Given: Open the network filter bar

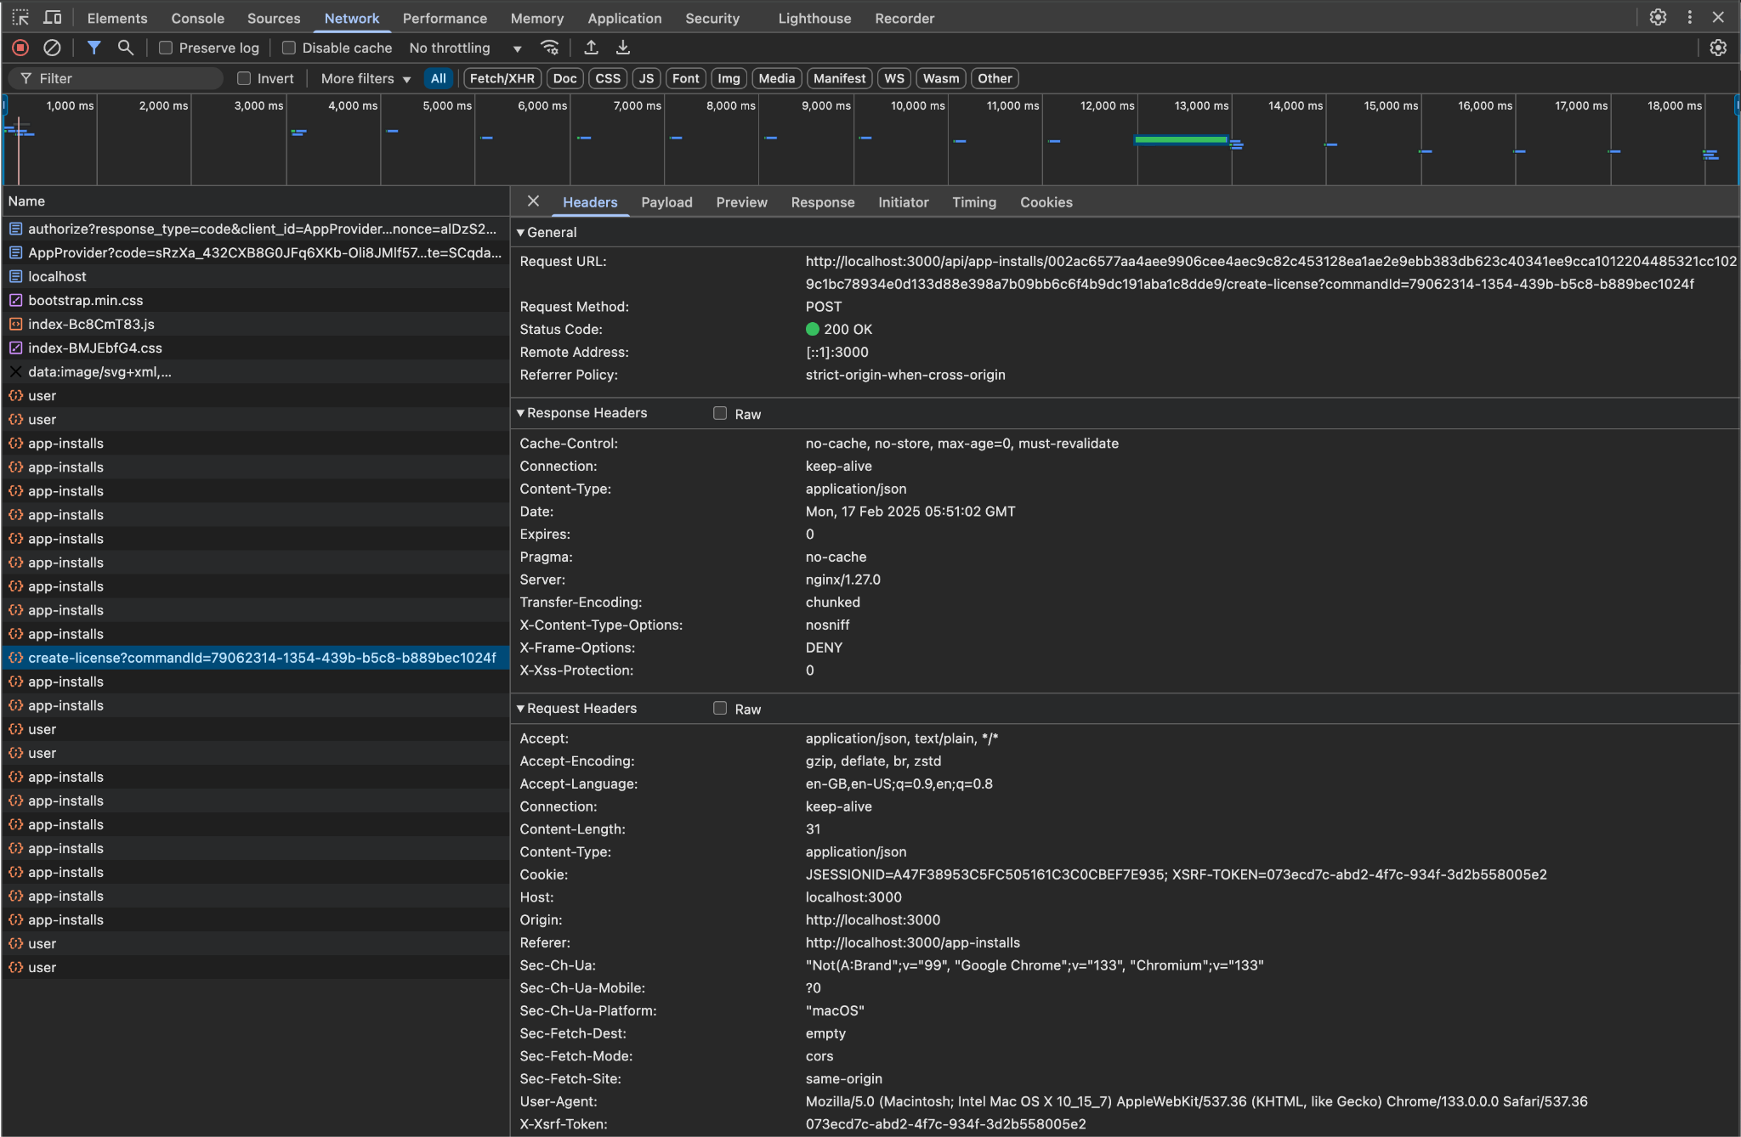Looking at the screenshot, I should pos(94,48).
